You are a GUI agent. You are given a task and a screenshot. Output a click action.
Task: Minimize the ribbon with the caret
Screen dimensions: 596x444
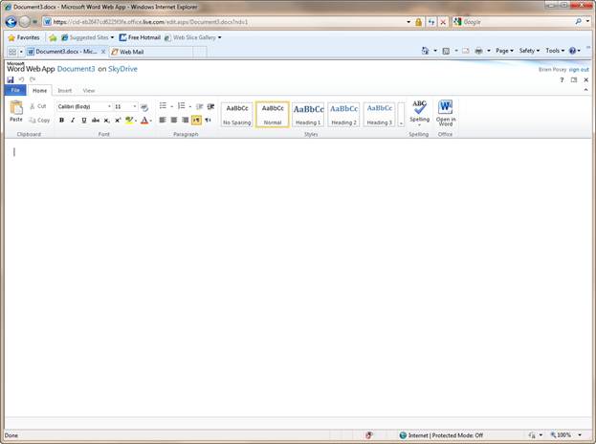tap(585, 90)
